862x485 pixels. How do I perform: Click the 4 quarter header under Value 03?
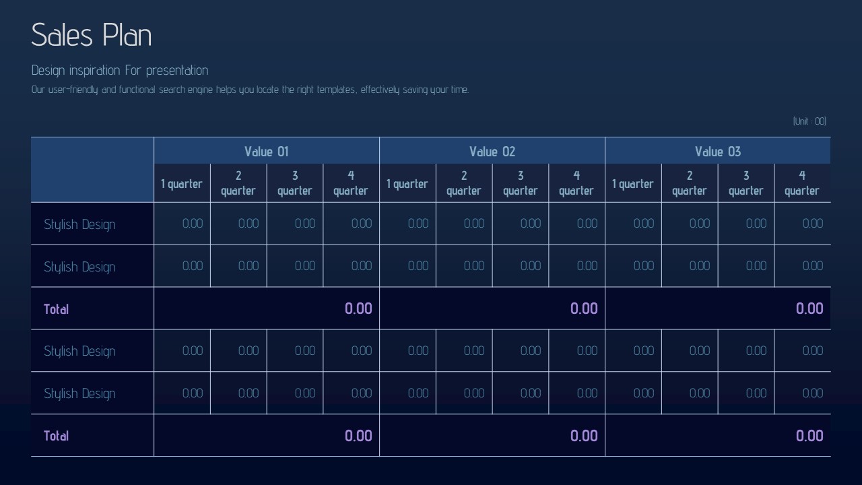point(802,183)
